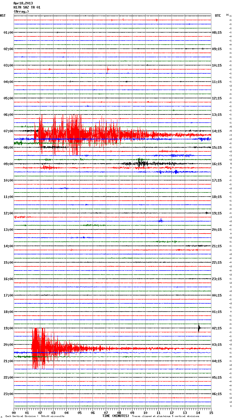Click the '09:00' MST row label
This screenshot has width=233, height=420.
pos(8,164)
